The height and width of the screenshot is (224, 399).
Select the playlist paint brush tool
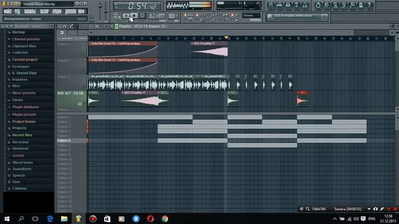pos(76,26)
